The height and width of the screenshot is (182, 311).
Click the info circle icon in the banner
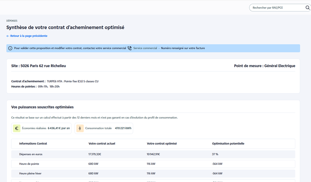point(10,48)
